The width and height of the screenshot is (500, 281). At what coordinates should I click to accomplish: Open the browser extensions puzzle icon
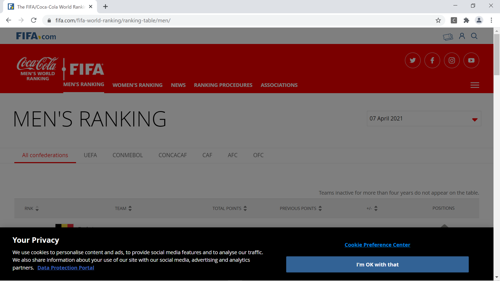click(466, 20)
